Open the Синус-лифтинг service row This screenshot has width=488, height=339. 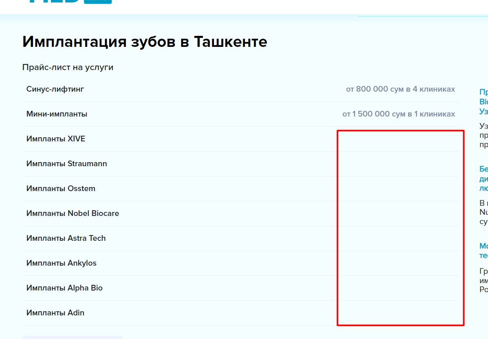coord(241,89)
